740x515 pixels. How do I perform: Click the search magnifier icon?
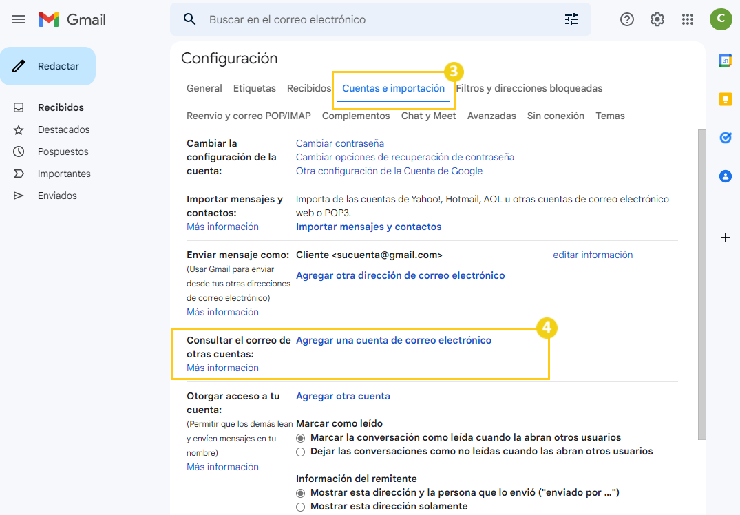190,19
